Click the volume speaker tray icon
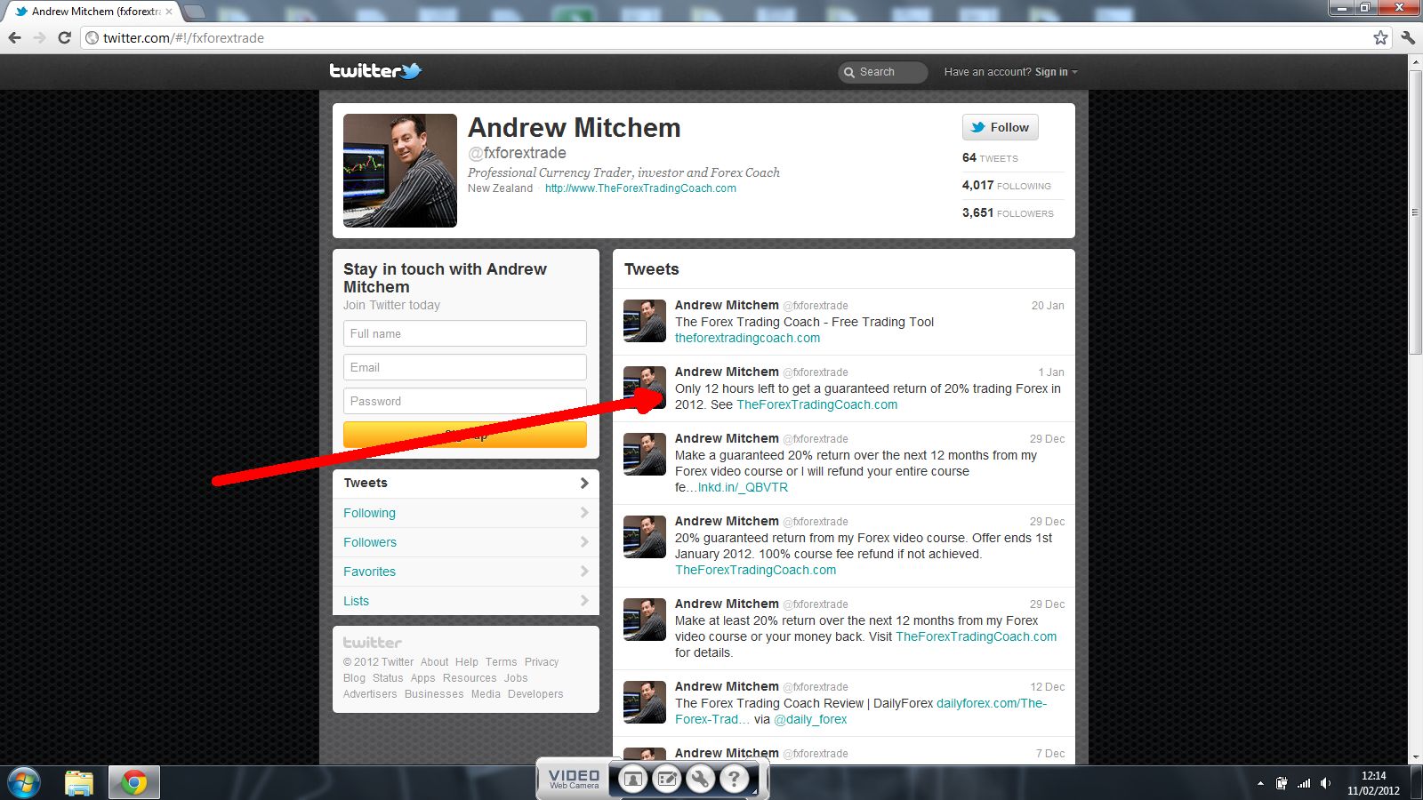Image resolution: width=1423 pixels, height=800 pixels. coord(1325,783)
